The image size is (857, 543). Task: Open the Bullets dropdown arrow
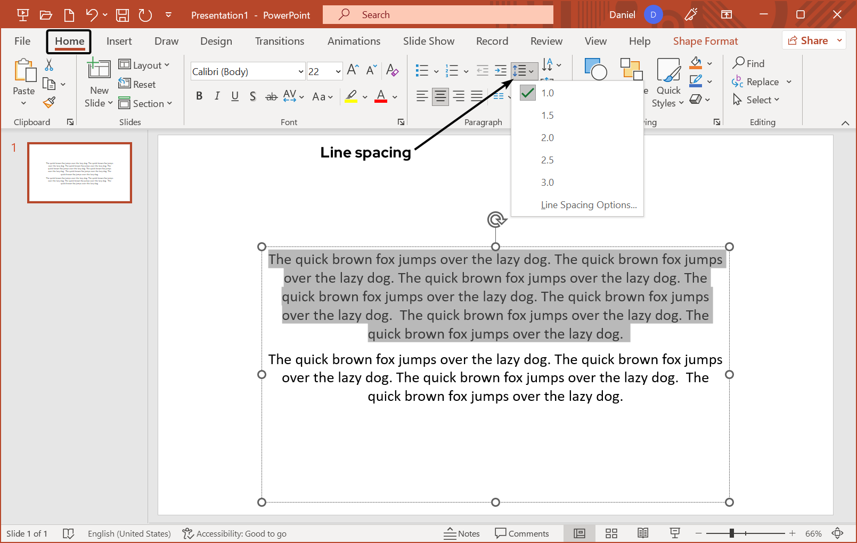tap(436, 70)
